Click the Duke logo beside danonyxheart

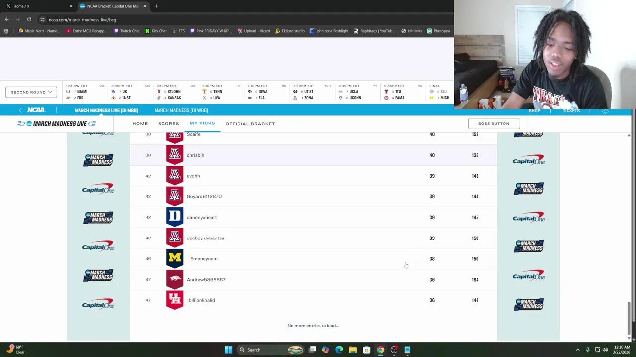tap(174, 217)
